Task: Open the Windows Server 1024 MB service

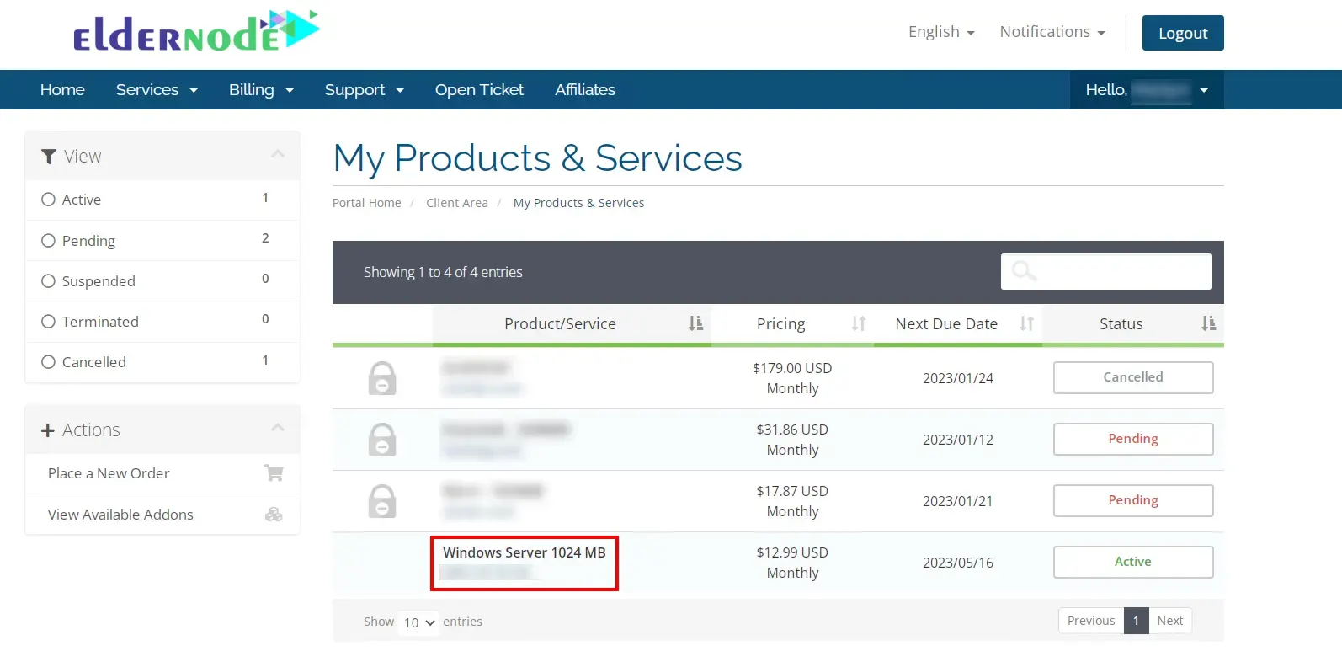Action: [x=524, y=552]
